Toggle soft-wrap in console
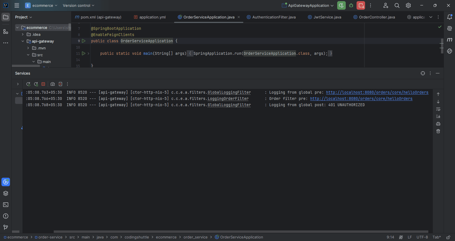The height and width of the screenshot is (241, 455). tap(438, 109)
